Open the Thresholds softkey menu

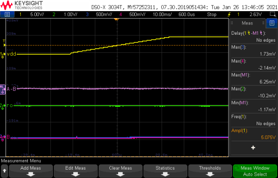click(x=210, y=171)
